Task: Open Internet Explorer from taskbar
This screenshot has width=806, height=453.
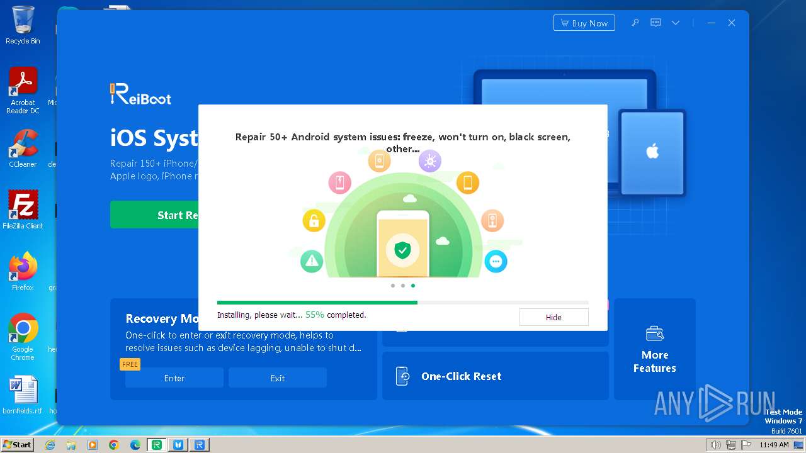Action: click(50, 445)
